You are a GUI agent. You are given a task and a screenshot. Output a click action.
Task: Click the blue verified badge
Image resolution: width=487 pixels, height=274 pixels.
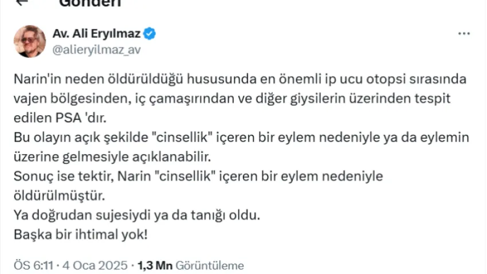coord(150,34)
